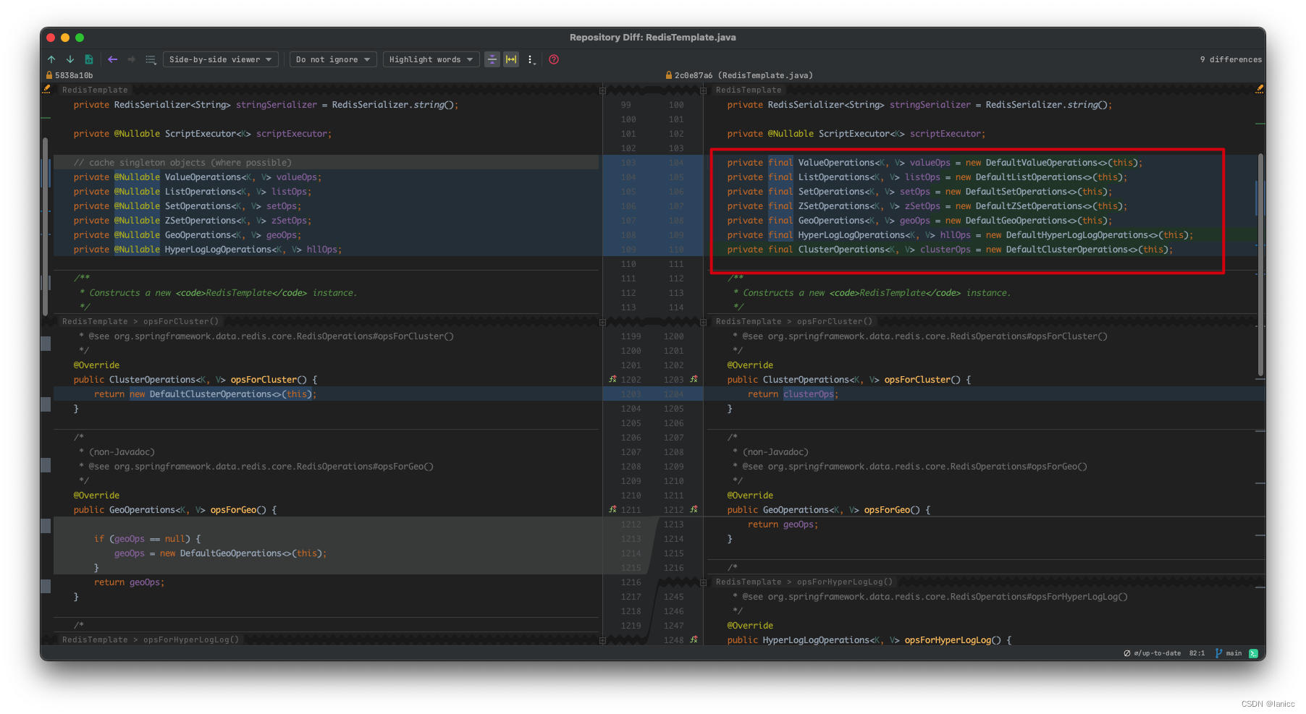The image size is (1306, 714).
Task: Click 'return geoOps;' line in right pane
Action: [783, 524]
